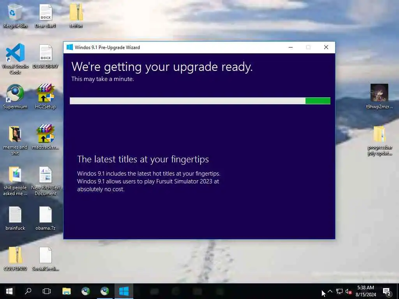Show hidden system tray icons
399x299 pixels.
click(330, 291)
